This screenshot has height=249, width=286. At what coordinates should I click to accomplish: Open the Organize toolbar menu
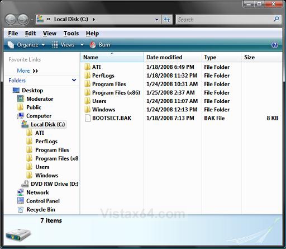point(26,45)
